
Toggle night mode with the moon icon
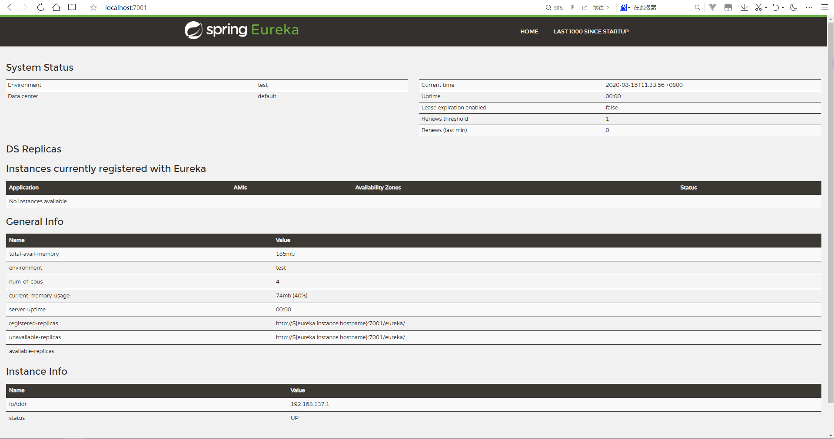[794, 7]
